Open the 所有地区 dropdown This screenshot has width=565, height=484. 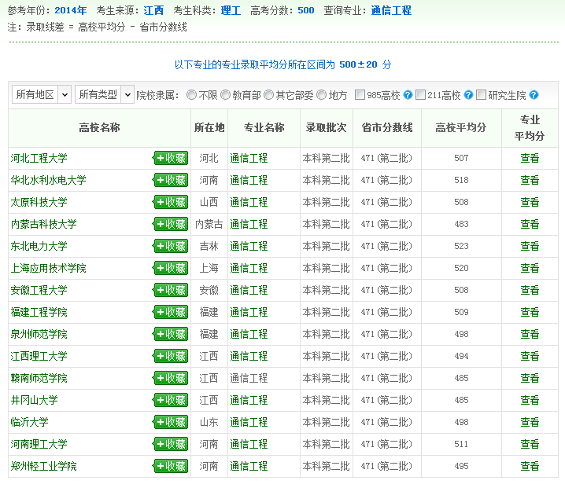42,94
